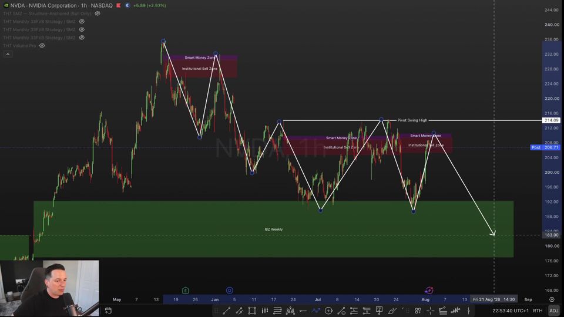Toggle eye of third THT Monthly 33FVB Strategy
This screenshot has width=564, height=317.
[x=82, y=38]
